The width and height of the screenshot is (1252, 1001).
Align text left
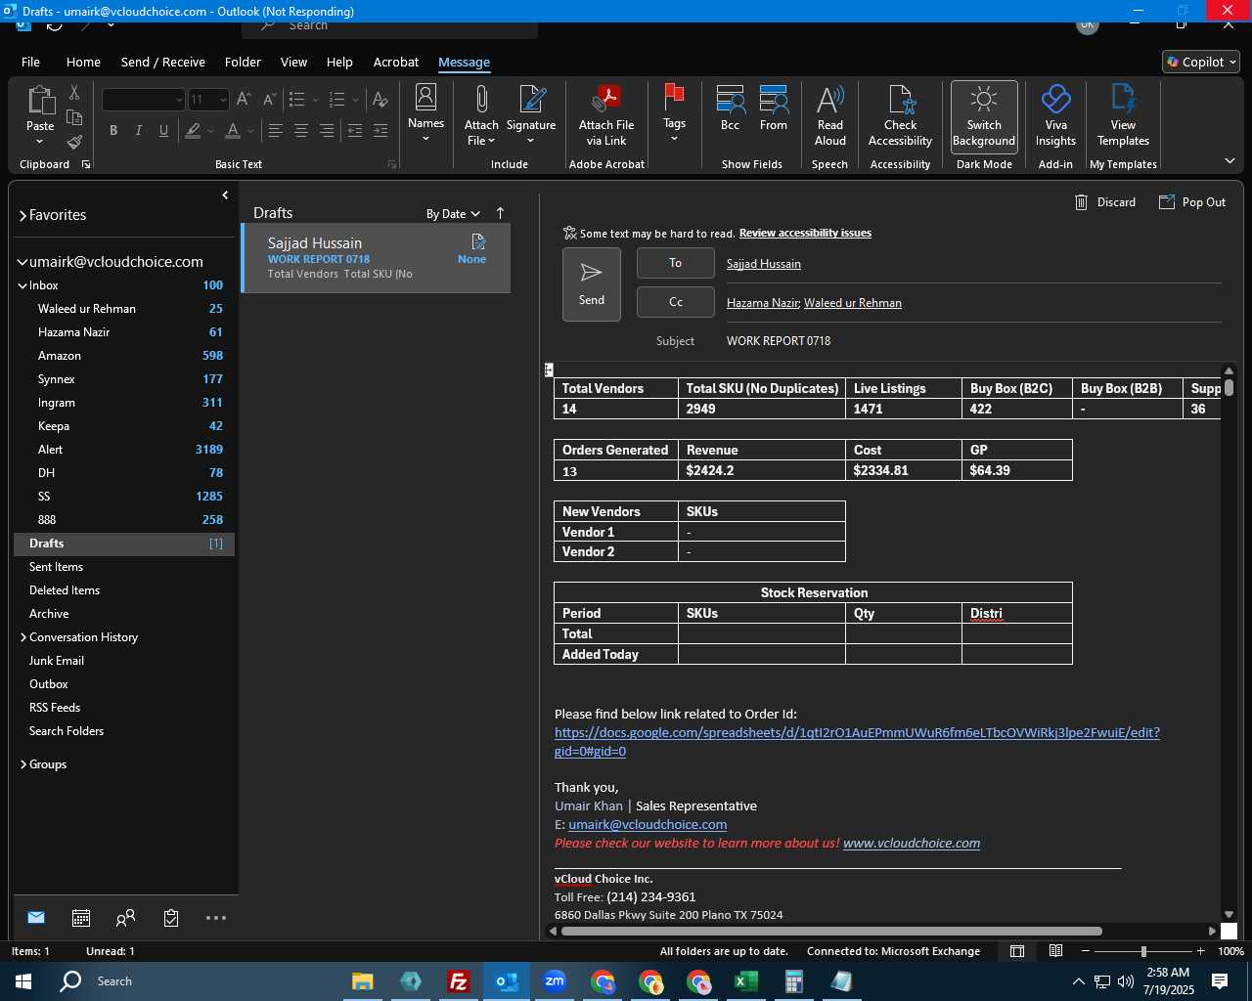click(276, 130)
